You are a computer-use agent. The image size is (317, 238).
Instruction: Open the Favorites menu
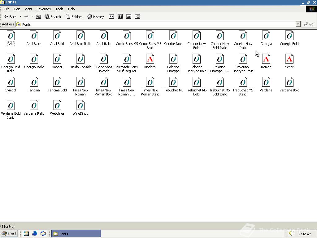pyautogui.click(x=43, y=9)
